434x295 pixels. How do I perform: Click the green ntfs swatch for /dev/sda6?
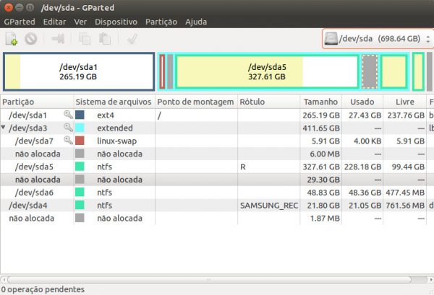(x=80, y=192)
